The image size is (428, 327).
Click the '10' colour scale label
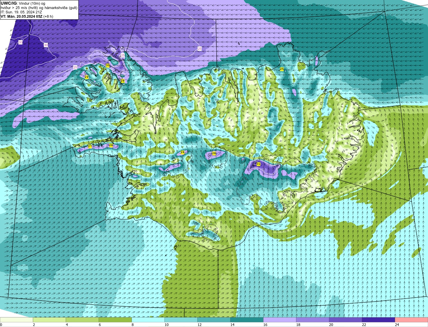click(167, 325)
